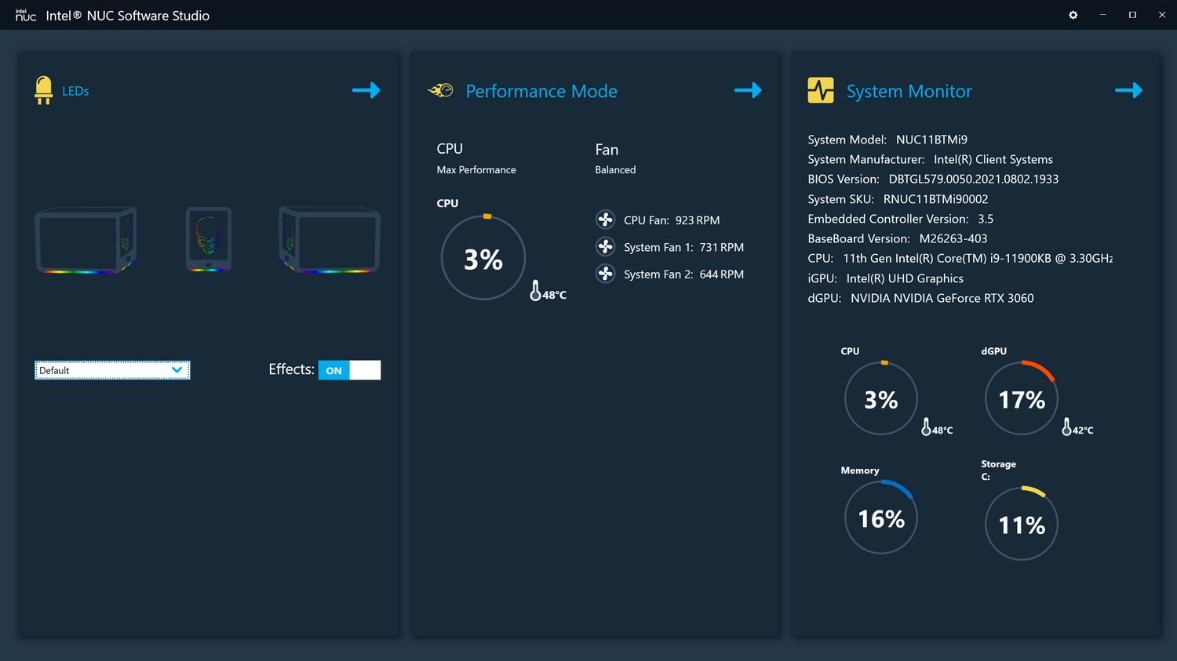Click the System Monitor title

click(x=909, y=91)
